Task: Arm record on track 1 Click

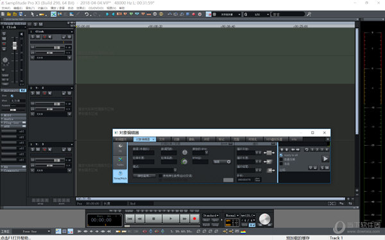Action: coord(44,37)
